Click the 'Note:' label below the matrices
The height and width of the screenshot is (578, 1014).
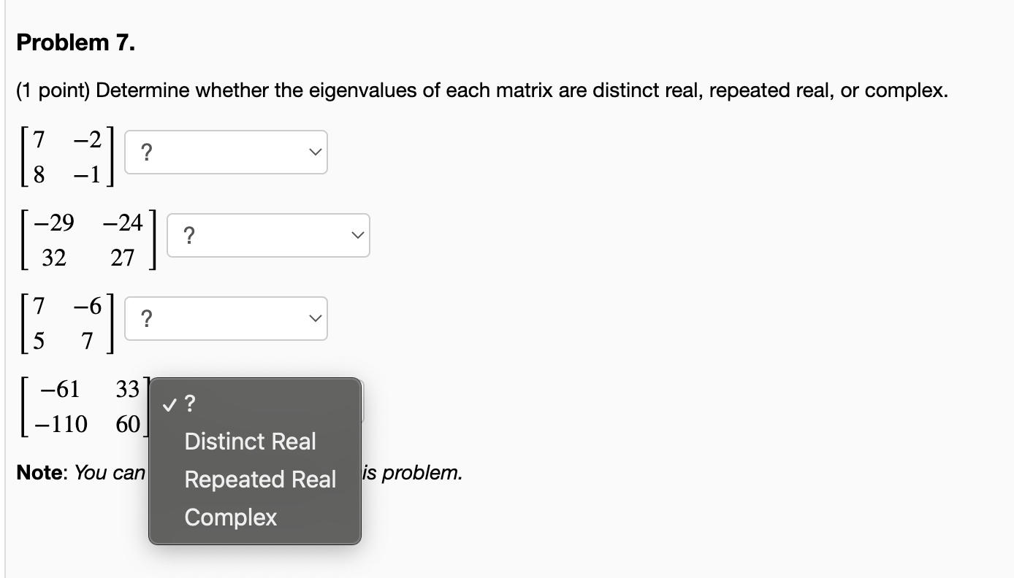click(x=40, y=473)
